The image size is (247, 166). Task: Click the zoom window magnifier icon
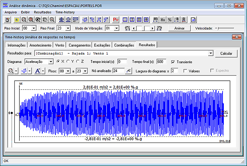[x=24, y=20]
